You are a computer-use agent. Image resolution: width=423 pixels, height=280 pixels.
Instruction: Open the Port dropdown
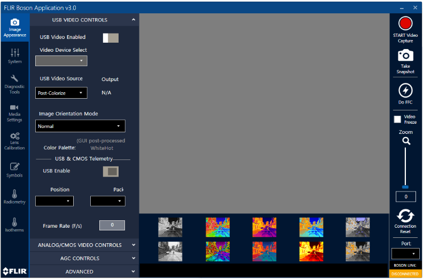[x=405, y=253]
